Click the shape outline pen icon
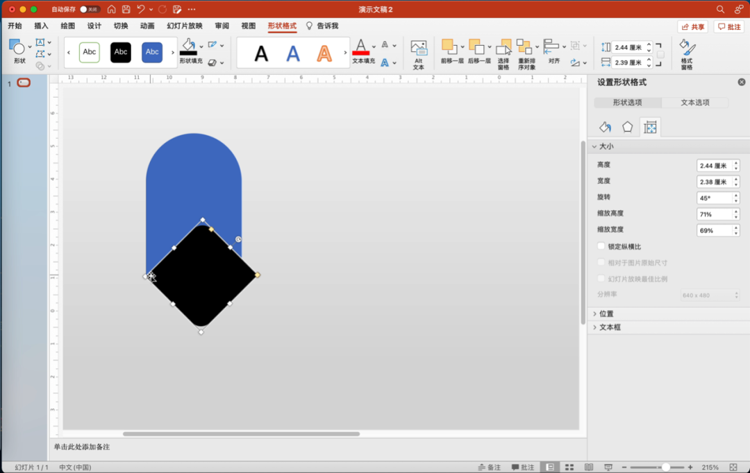 (212, 45)
